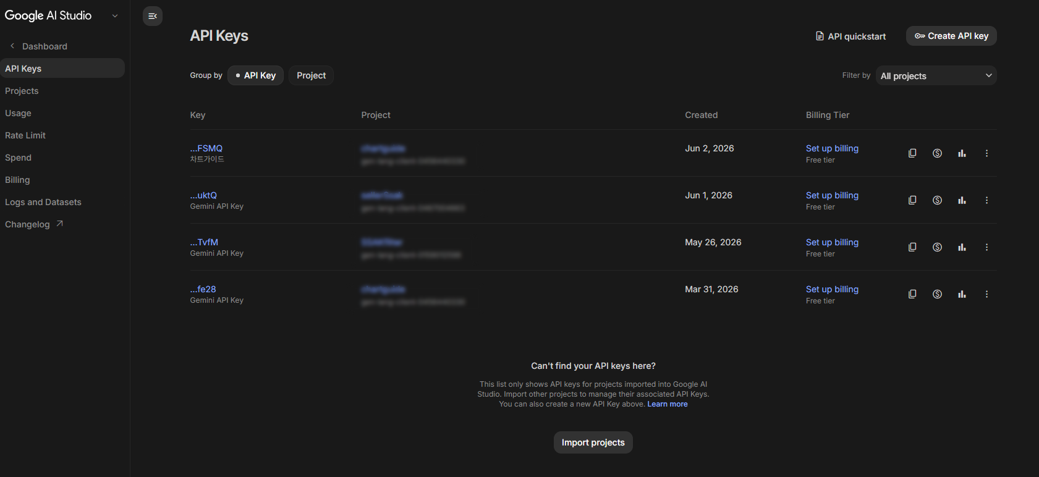The image size is (1039, 477).
Task: Copy the ...fe28 API key
Action: (x=912, y=294)
